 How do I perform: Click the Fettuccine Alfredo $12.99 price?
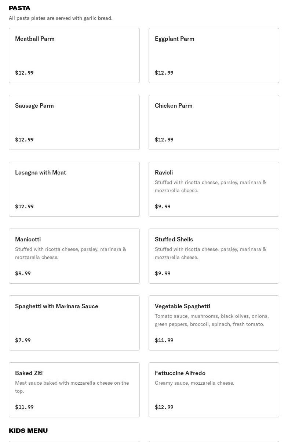coord(164,407)
